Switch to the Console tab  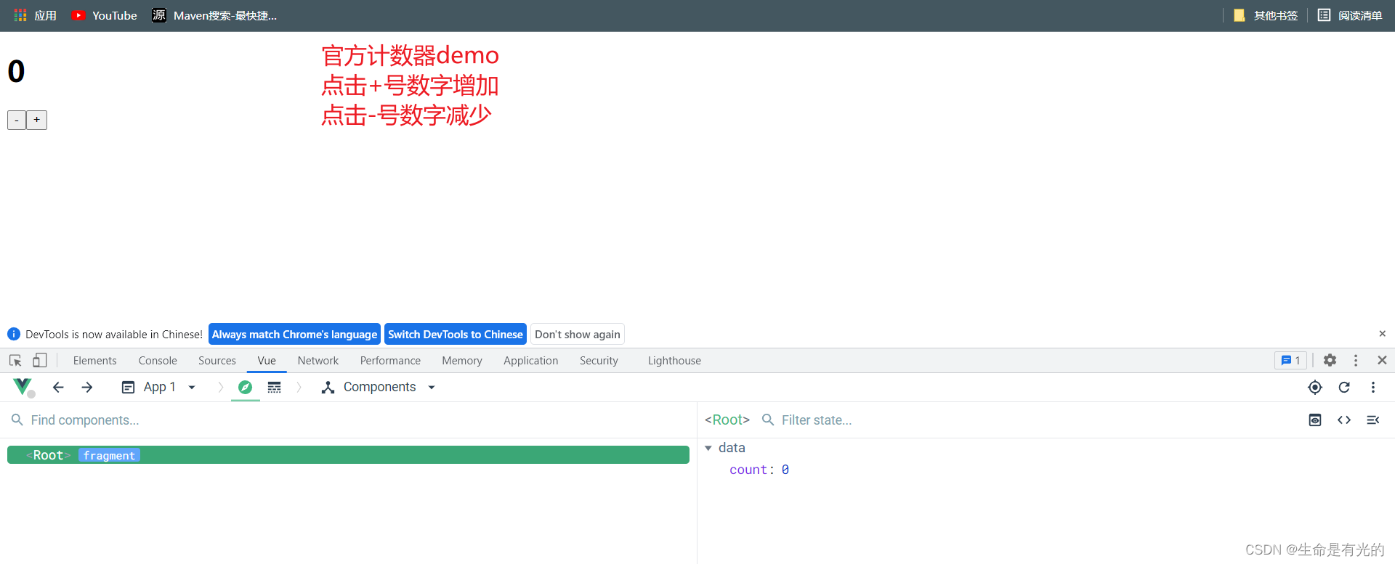[x=158, y=360]
